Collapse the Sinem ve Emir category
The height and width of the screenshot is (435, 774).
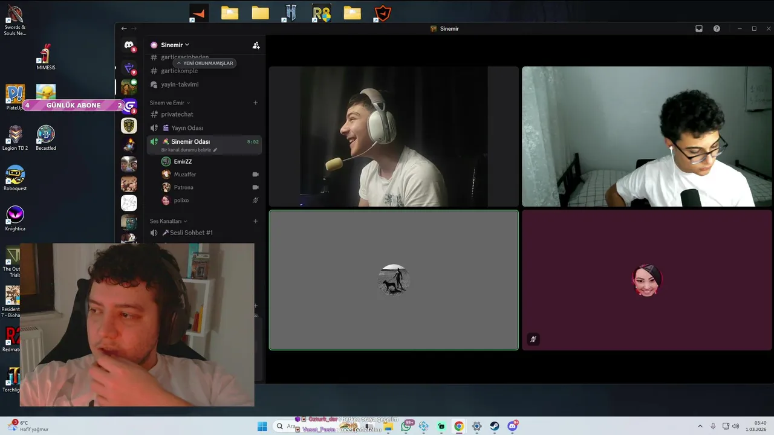tap(170, 103)
